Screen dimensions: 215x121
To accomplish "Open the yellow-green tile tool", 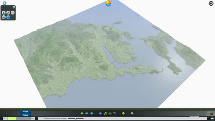I will [123, 113].
